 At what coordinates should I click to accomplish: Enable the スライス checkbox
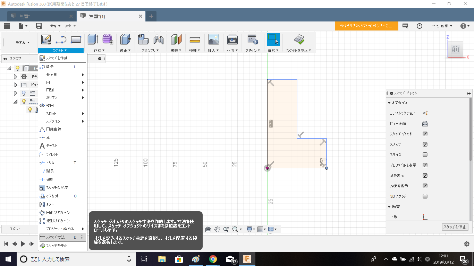pos(425,155)
